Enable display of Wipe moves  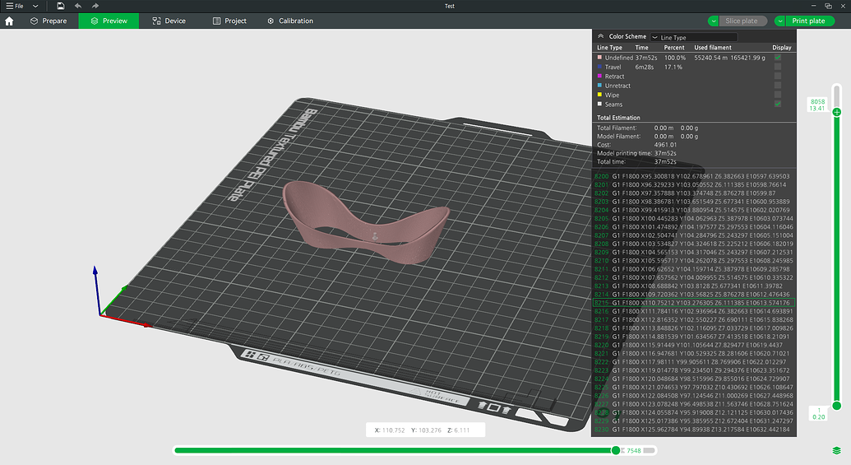(x=778, y=95)
